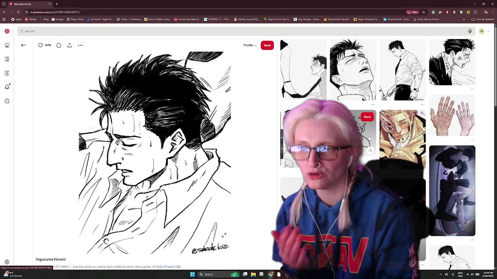
Task: Open the Tüm Yer İşaretleri bookmarks folder
Action: pos(483,19)
